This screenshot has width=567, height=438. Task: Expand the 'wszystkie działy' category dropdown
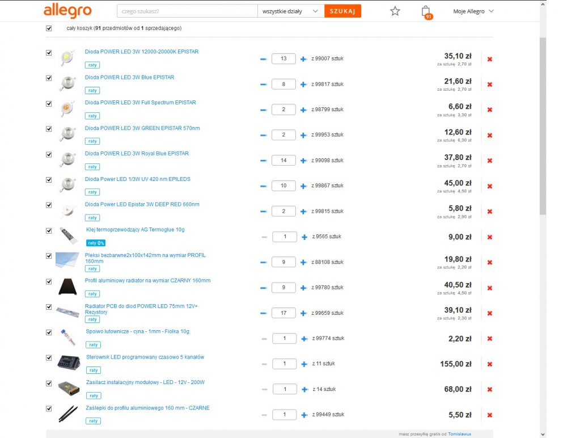click(290, 11)
